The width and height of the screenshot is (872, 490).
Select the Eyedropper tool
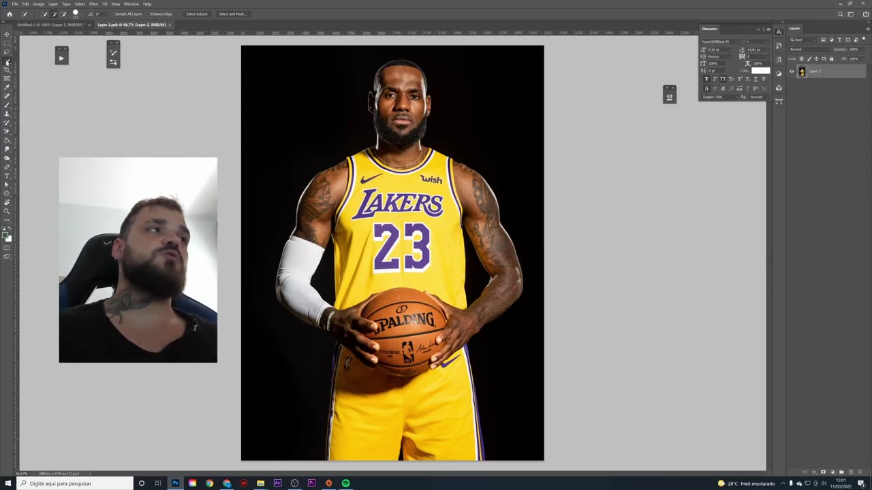click(7, 88)
